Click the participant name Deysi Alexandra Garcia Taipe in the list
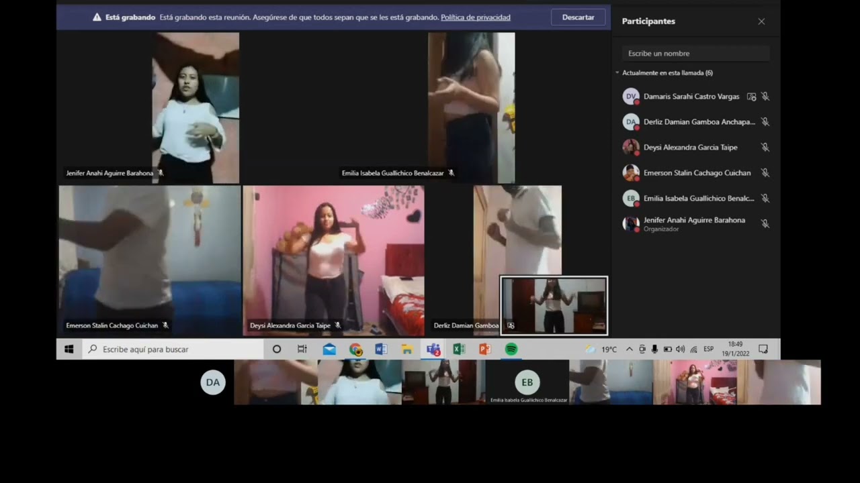This screenshot has height=483, width=860. click(691, 148)
